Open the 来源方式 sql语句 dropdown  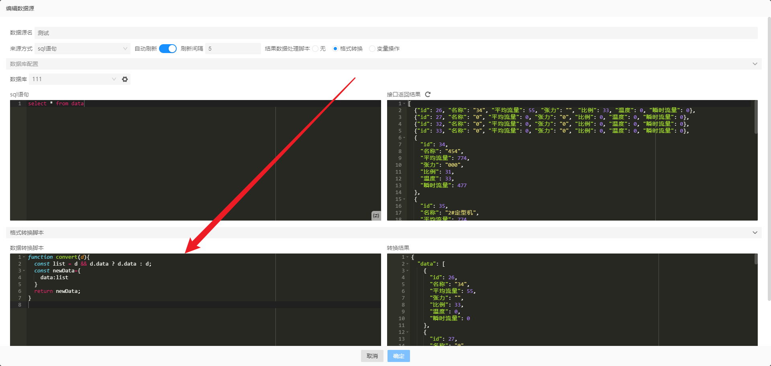[82, 49]
